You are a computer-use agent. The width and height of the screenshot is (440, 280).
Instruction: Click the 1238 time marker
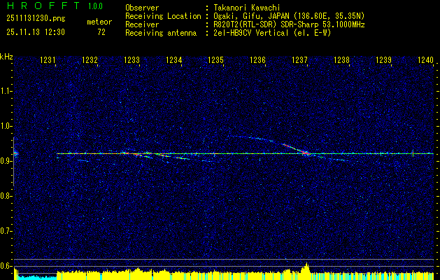coord(342,59)
